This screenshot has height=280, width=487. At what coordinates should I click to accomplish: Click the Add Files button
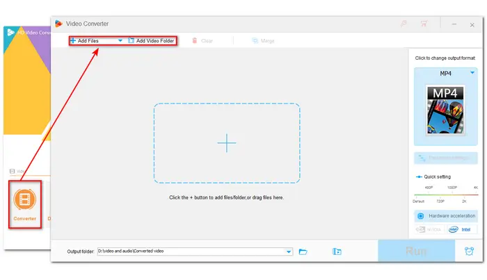(x=84, y=40)
